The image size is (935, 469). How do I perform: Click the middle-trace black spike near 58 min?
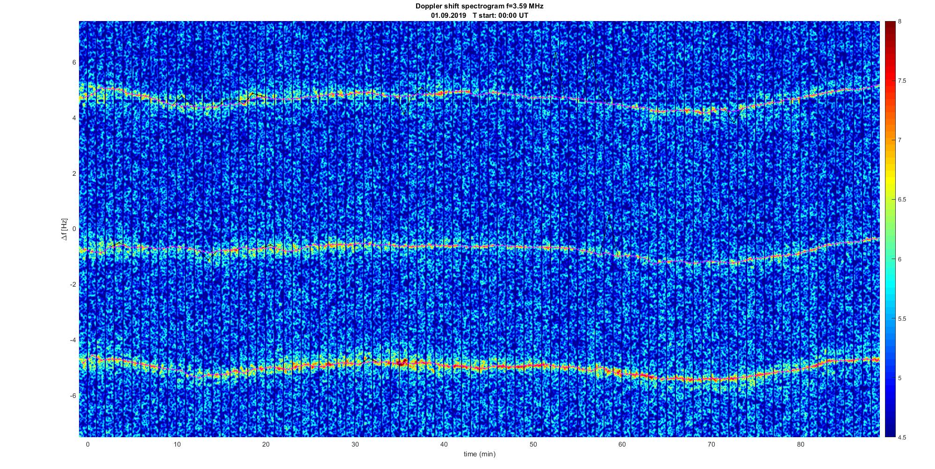609,216
